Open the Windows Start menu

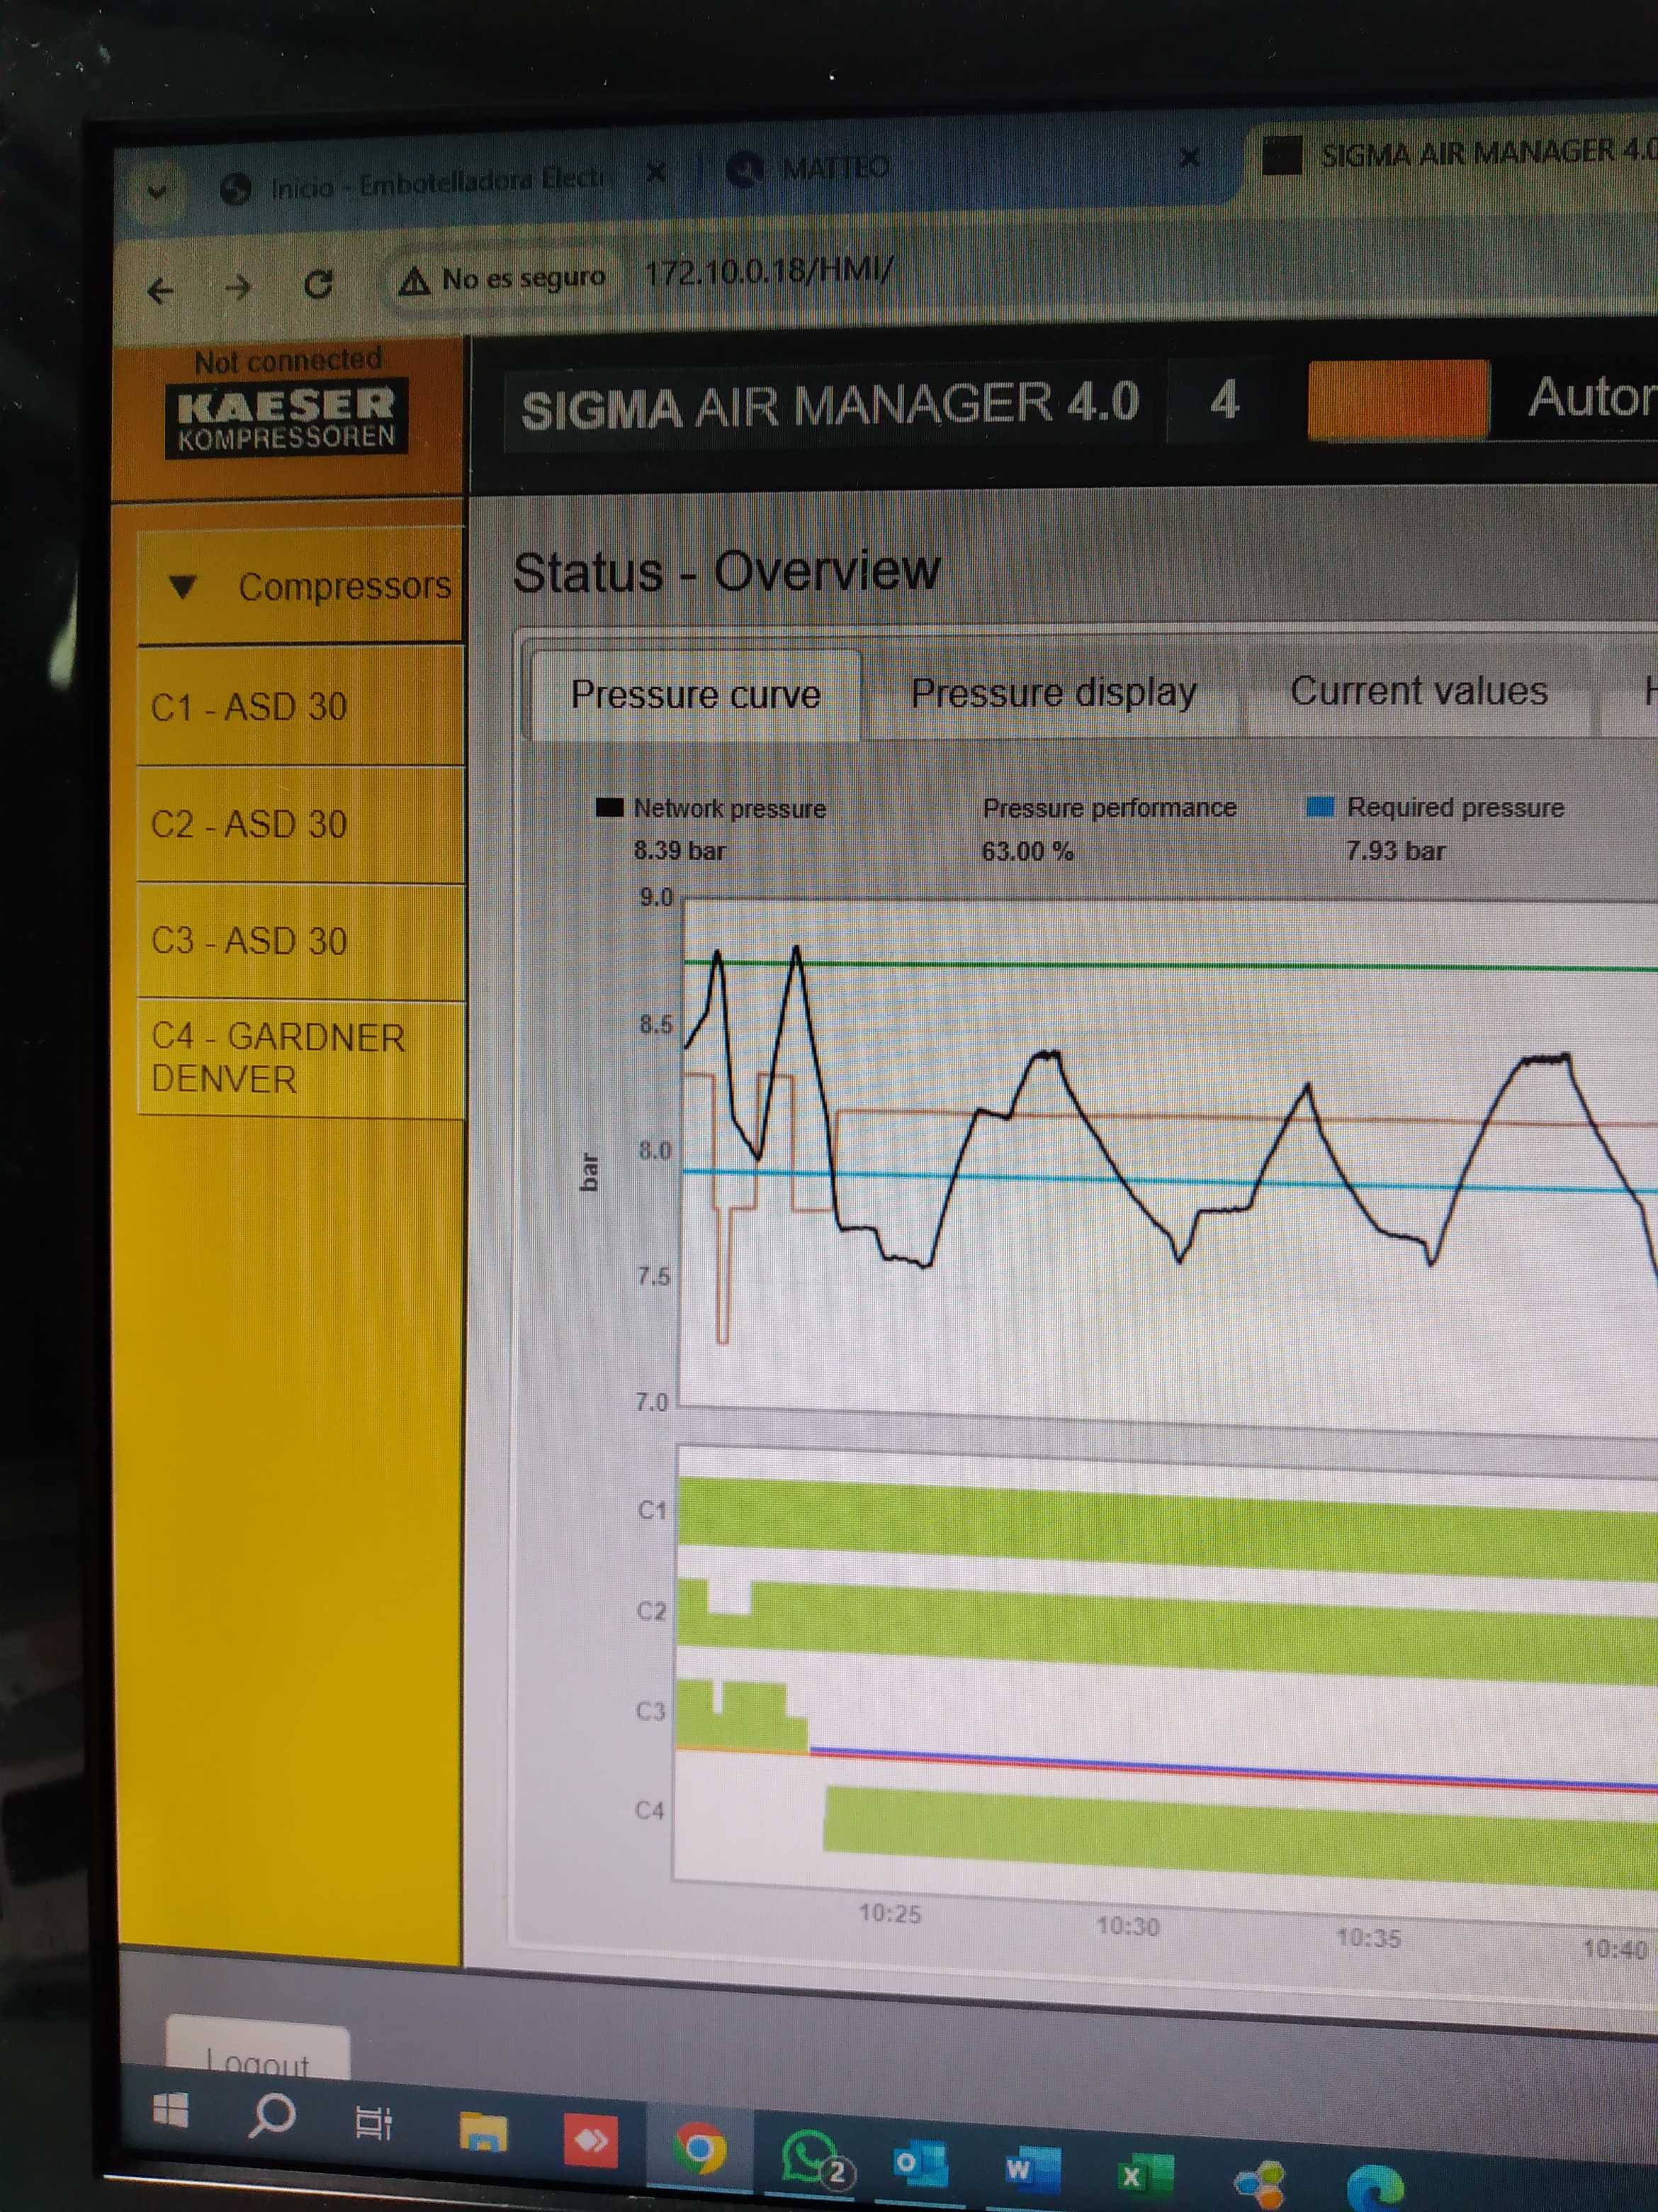(171, 2110)
